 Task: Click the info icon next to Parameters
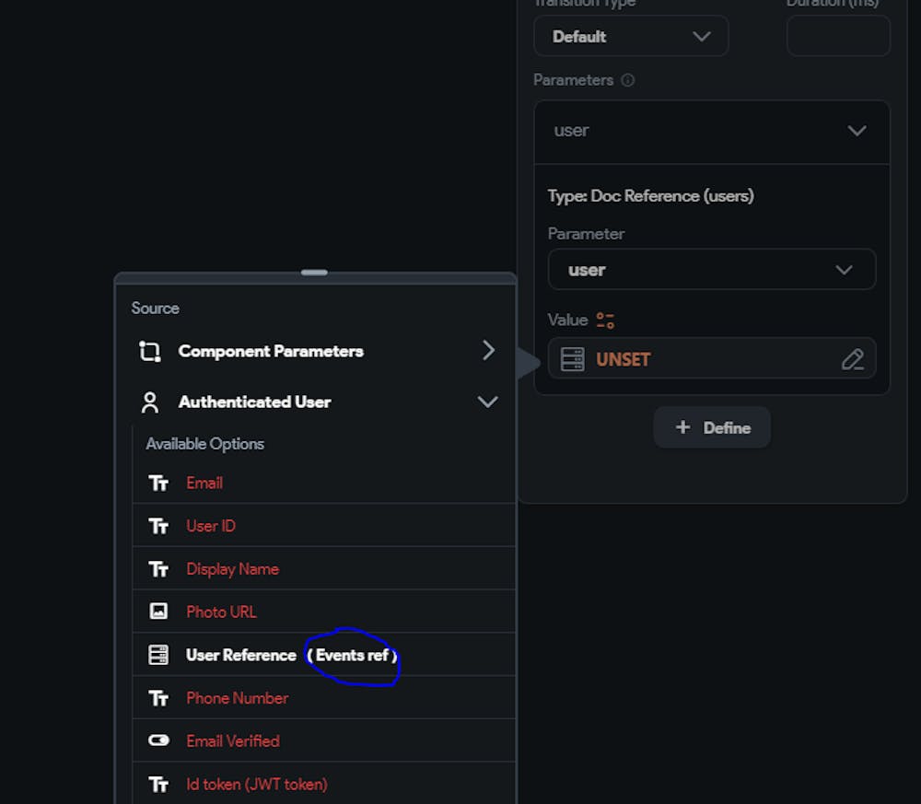pyautogui.click(x=629, y=80)
